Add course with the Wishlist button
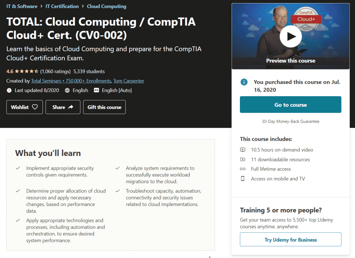The image size is (355, 258). point(25,107)
